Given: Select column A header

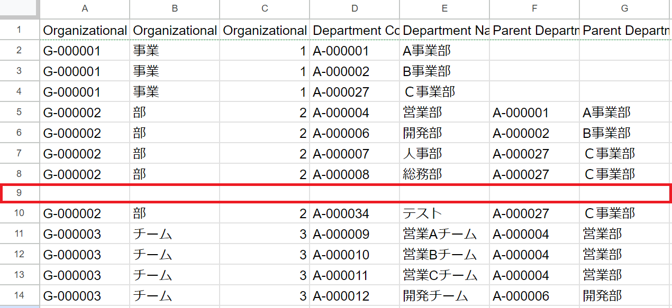Looking at the screenshot, I should point(85,8).
